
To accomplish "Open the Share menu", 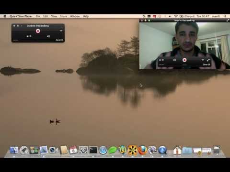I will [63, 16].
